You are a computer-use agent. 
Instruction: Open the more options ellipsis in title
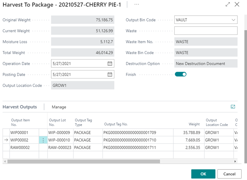pyautogui.click(x=137, y=5)
